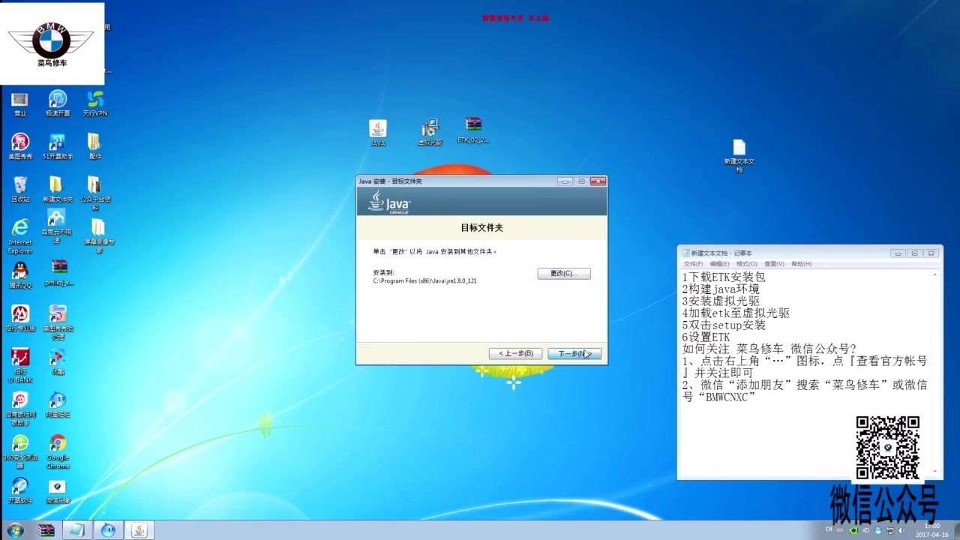Viewport: 960px width, 540px height.
Task: Click the install path text C:\Program Files (x86)\Java
Action: [424, 280]
